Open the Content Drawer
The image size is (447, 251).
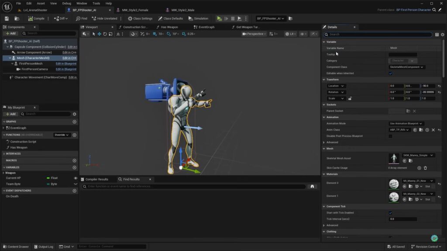tap(16, 246)
